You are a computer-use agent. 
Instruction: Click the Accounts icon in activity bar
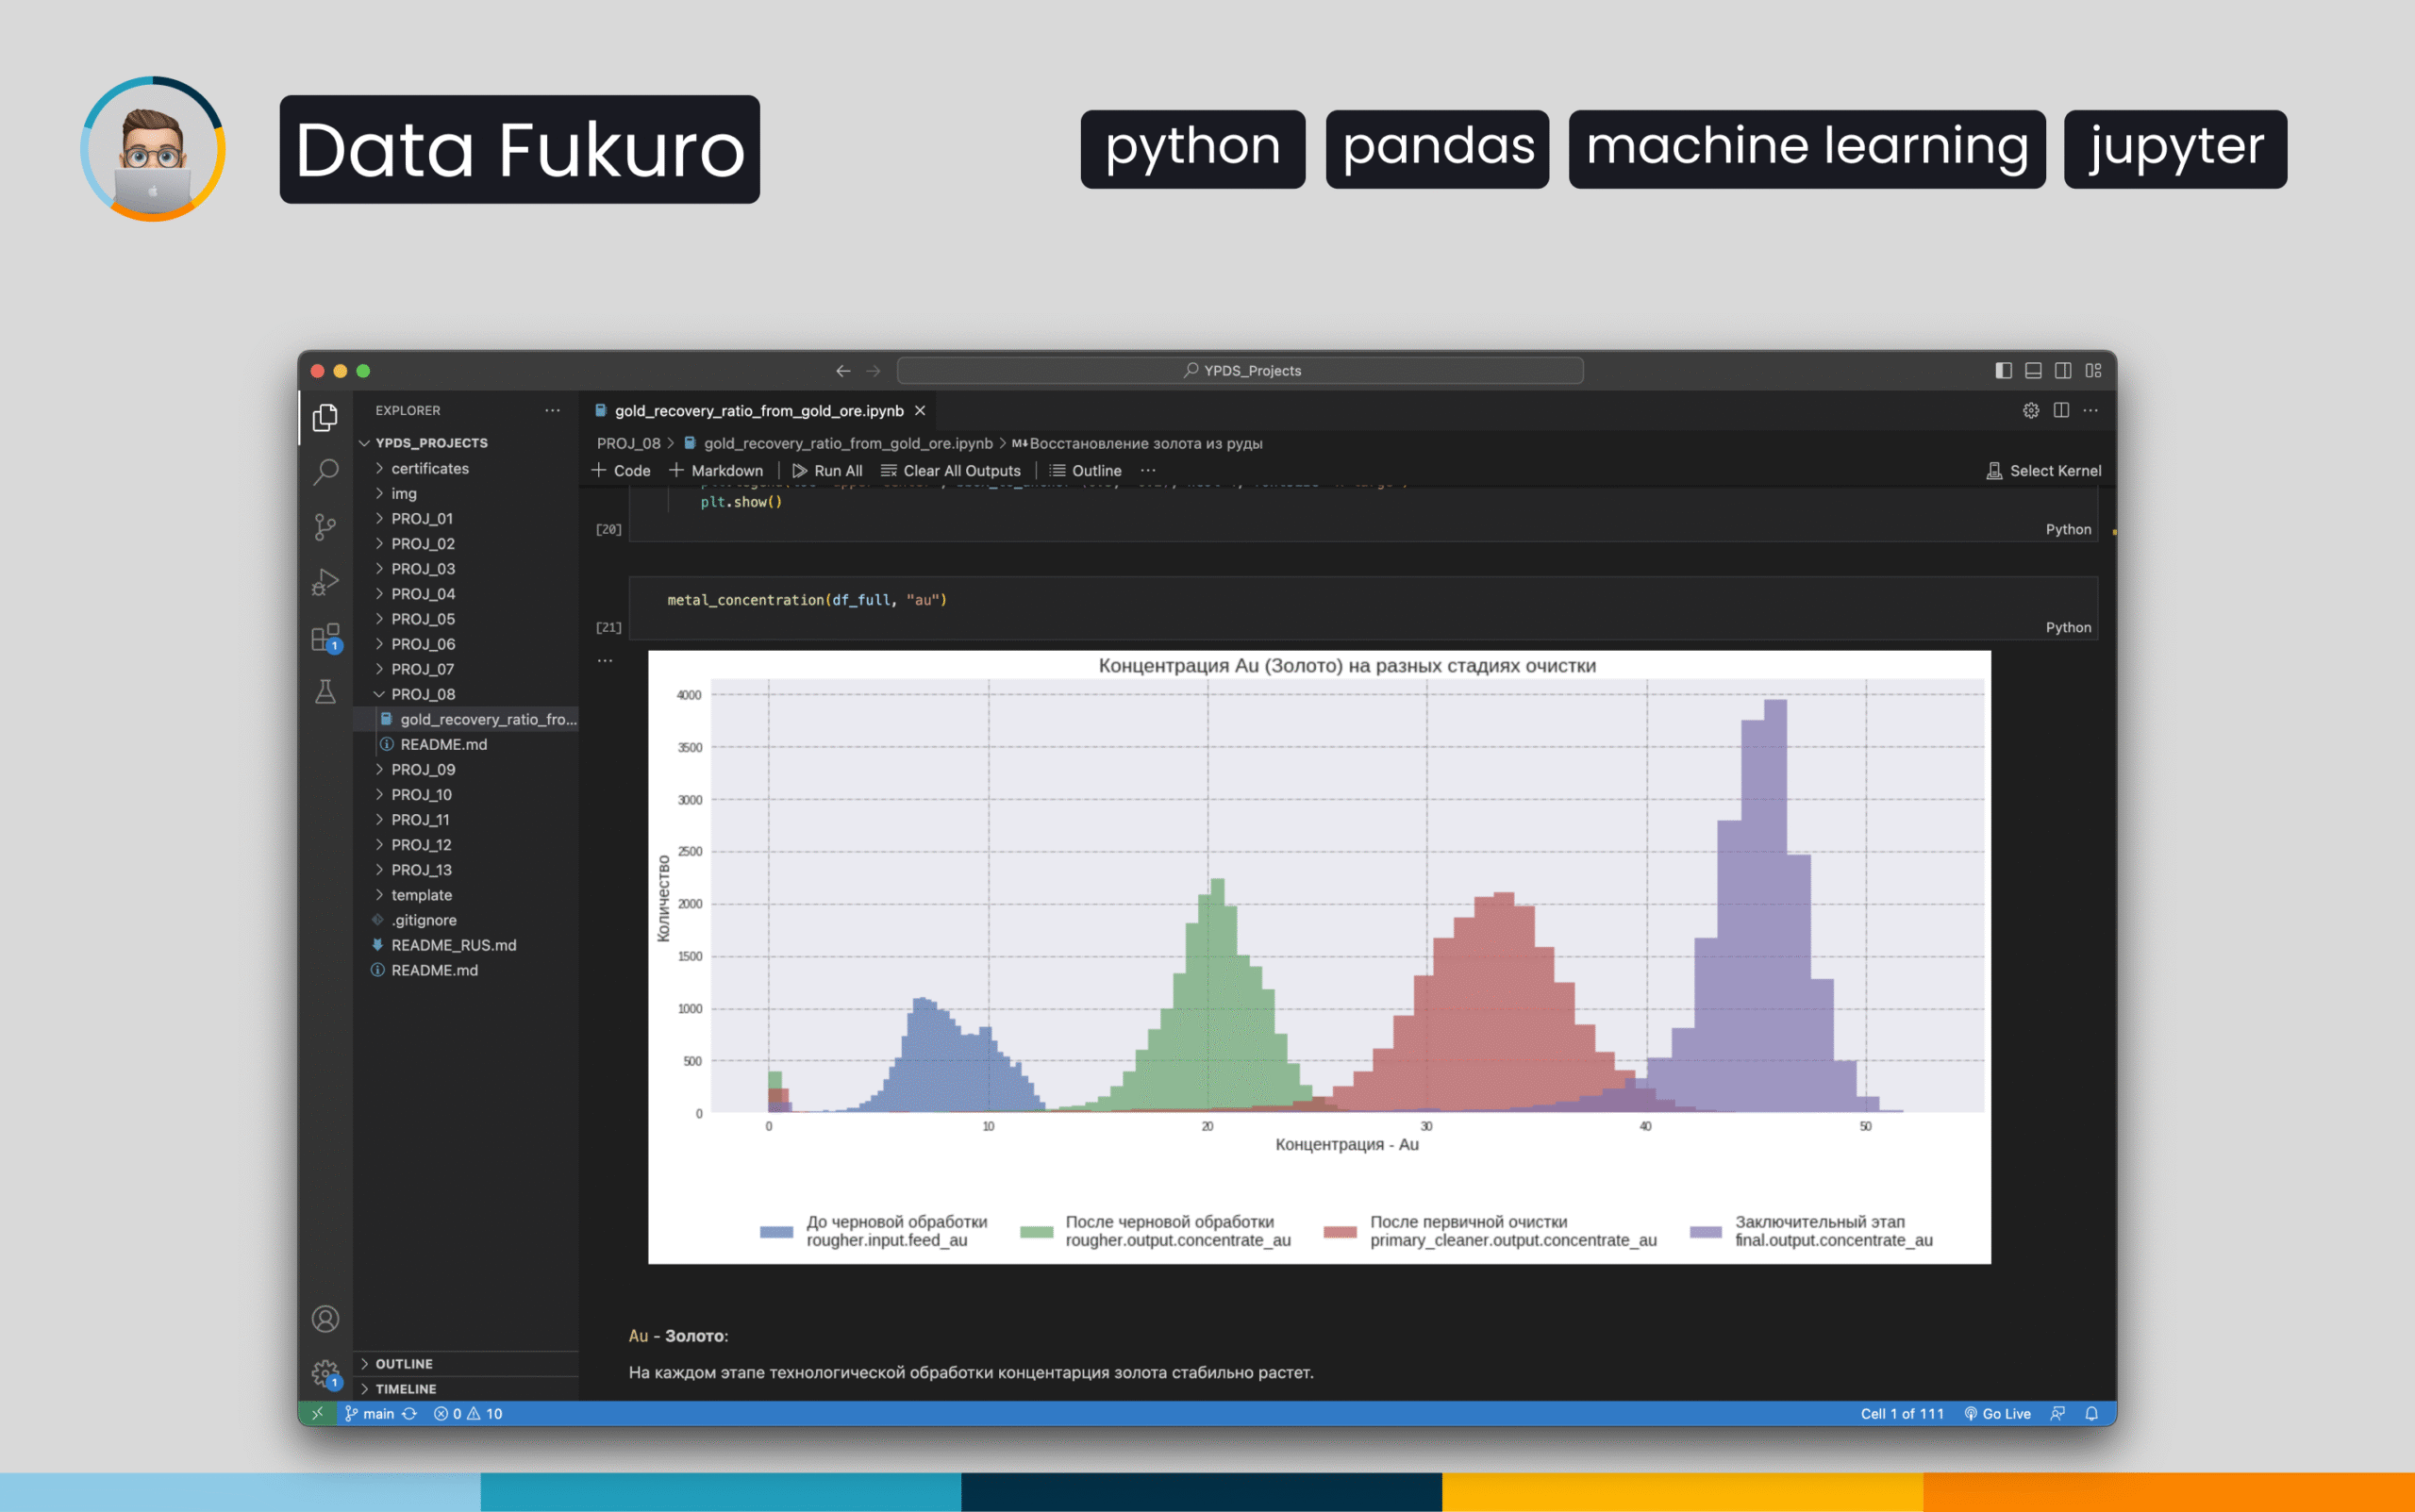325,1319
